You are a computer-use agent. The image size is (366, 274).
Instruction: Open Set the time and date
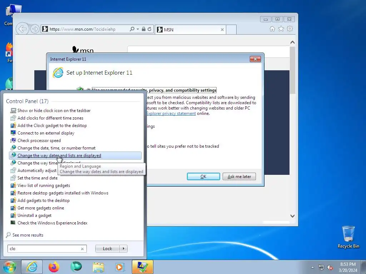pyautogui.click(x=34, y=178)
